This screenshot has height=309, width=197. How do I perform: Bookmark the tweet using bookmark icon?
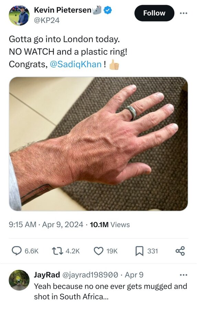(x=139, y=251)
